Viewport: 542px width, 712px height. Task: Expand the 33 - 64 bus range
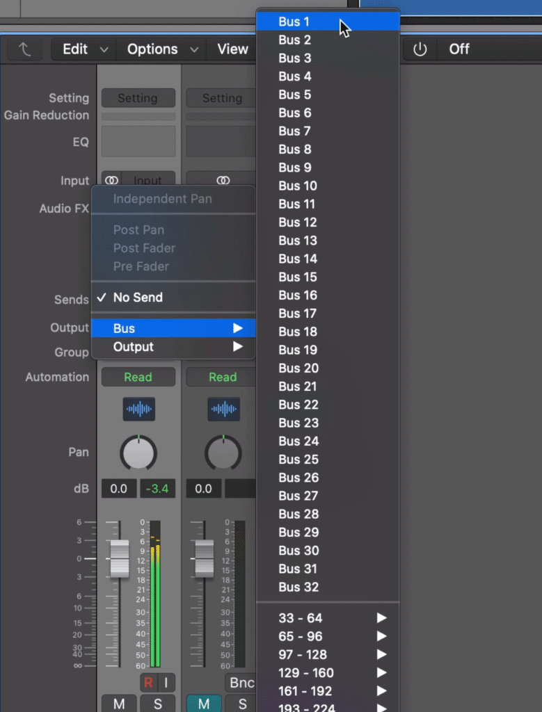click(328, 618)
